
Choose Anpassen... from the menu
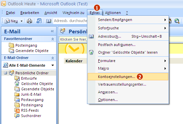[128, 92]
